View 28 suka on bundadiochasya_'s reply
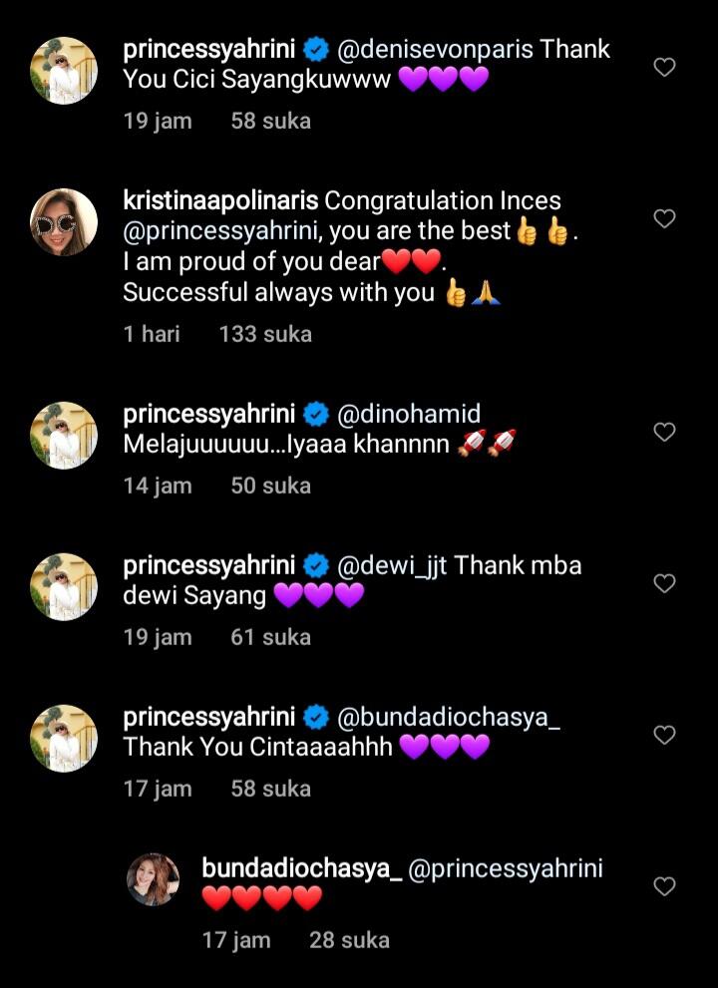Viewport: 718px width, 988px height. pos(349,940)
